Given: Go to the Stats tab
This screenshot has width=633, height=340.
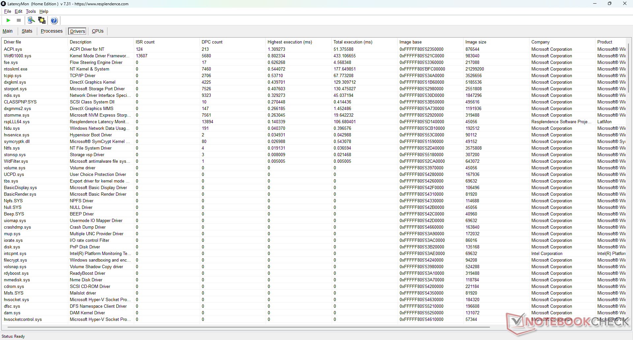Looking at the screenshot, I should point(27,31).
